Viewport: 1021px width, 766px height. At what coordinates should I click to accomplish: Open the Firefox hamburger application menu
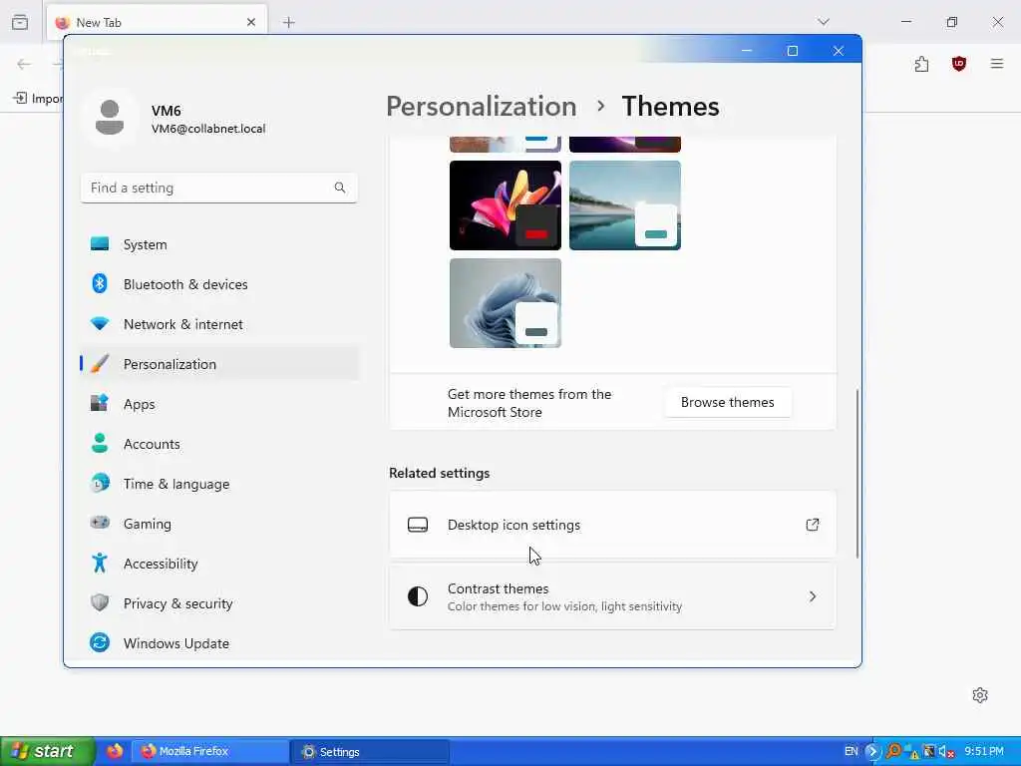[x=997, y=64]
